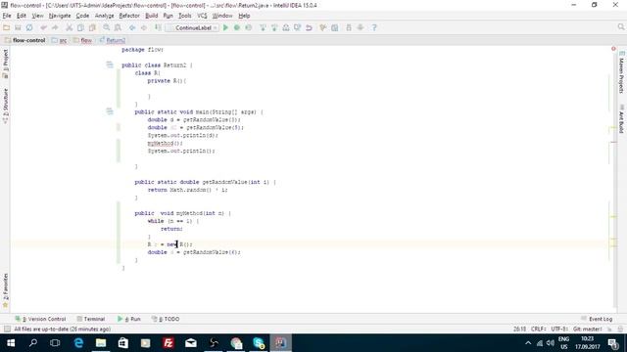Open Skype from the taskbar
Image resolution: width=627 pixels, height=352 pixels.
coord(259,343)
